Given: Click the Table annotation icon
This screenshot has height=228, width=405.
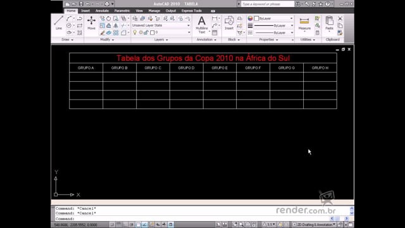Looking at the screenshot, I should tap(215, 32).
